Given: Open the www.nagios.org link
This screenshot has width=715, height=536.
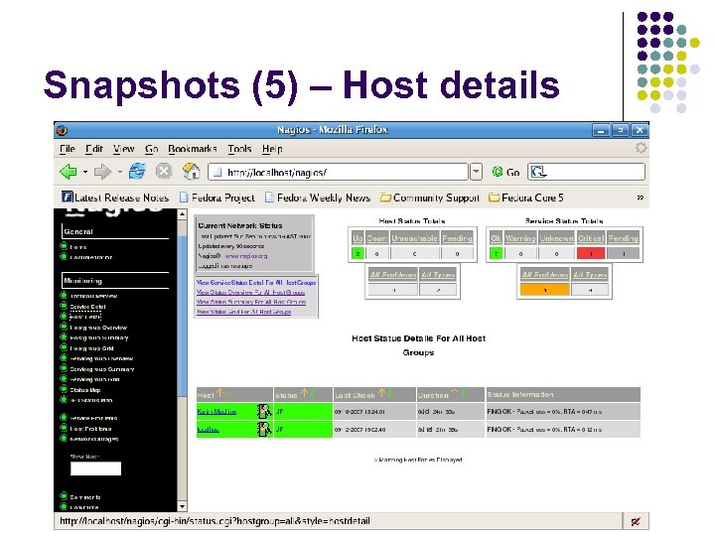Looking at the screenshot, I should point(246,256).
